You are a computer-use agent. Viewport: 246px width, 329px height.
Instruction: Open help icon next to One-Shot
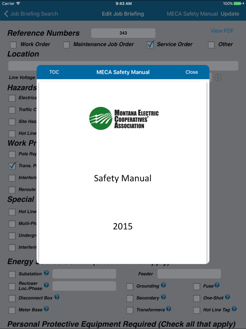(228, 297)
